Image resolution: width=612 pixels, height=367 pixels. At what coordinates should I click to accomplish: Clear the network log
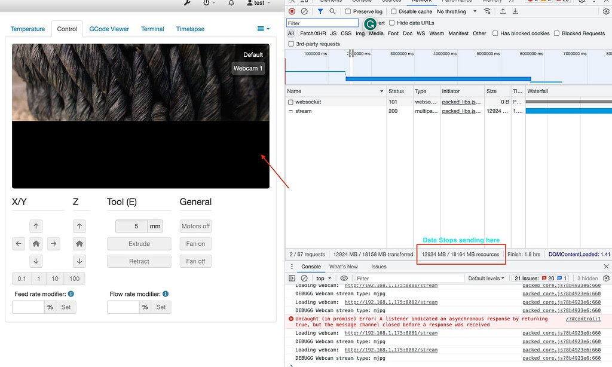point(304,11)
